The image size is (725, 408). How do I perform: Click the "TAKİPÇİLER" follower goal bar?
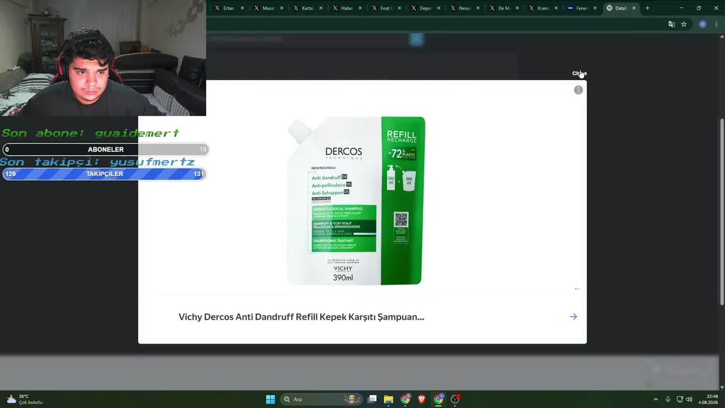point(104,174)
